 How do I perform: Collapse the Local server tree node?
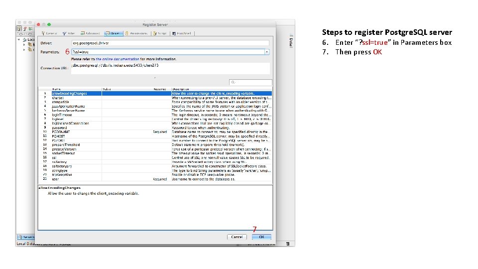(19, 40)
